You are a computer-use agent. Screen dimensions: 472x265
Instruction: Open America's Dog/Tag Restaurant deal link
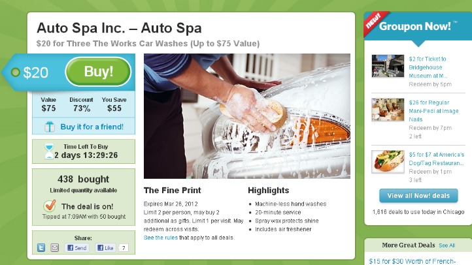pyautogui.click(x=436, y=159)
